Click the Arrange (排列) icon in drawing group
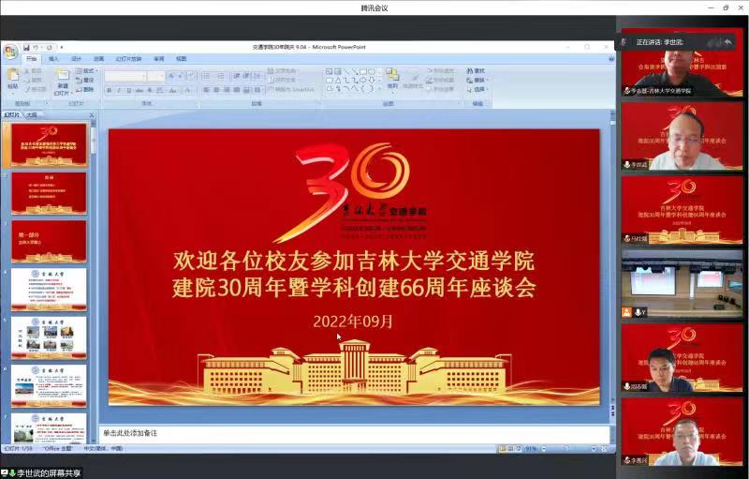The height and width of the screenshot is (479, 749). click(x=392, y=78)
